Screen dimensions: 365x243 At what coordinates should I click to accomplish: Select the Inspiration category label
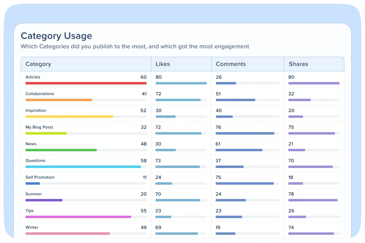[36, 111]
